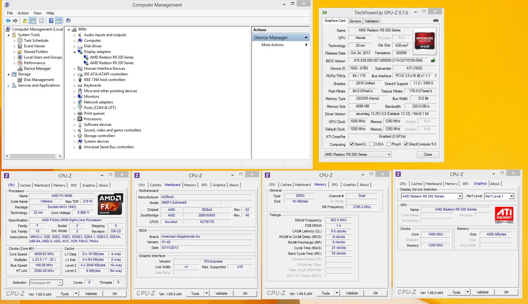This screenshot has height=304, width=528.
Task: Click the BIOS Version field in GPU-Z
Action: 388,60
